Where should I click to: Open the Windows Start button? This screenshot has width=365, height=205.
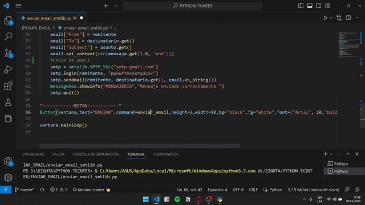146,199
